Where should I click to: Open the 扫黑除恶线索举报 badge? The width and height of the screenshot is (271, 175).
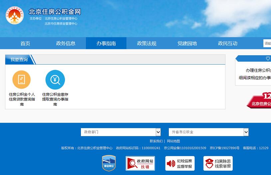[x=218, y=163]
